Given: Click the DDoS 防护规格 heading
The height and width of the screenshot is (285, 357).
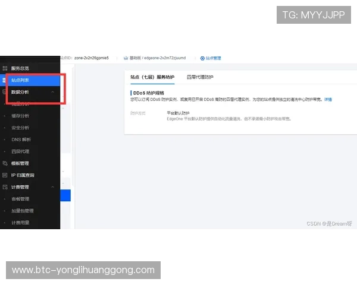Looking at the screenshot, I should click(148, 93).
